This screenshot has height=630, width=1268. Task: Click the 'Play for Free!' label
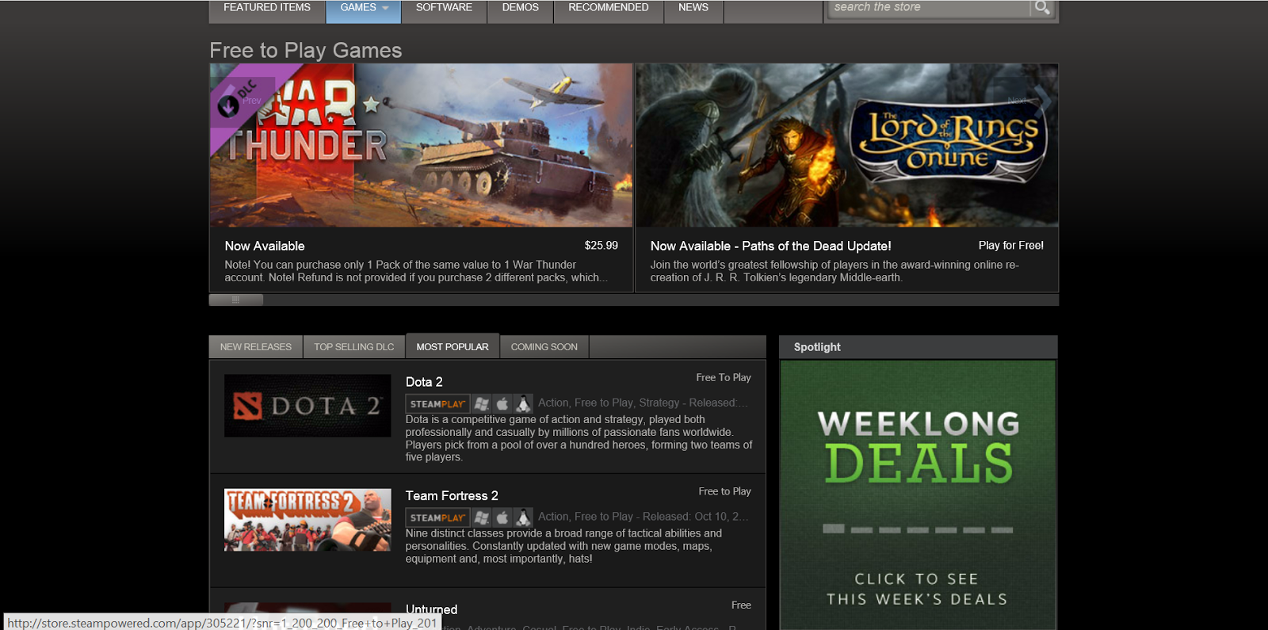pos(1010,246)
